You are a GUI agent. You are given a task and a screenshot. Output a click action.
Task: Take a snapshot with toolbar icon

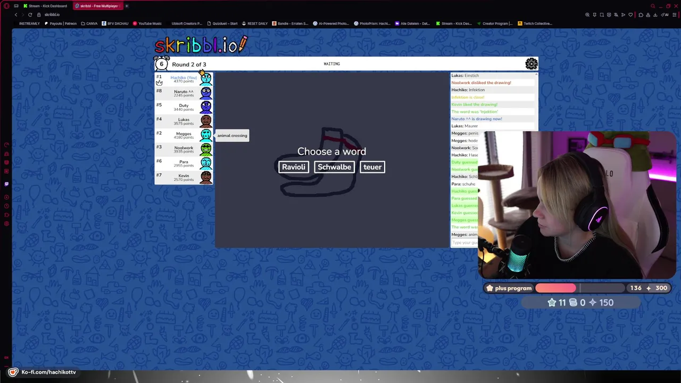(602, 14)
